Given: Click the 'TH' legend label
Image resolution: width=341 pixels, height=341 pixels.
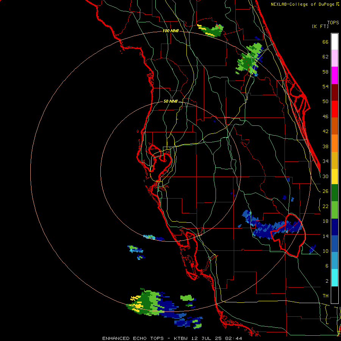Looking at the screenshot, I should [x=325, y=296].
